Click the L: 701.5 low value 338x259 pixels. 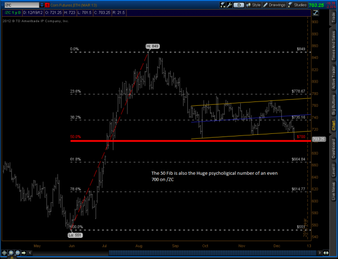pos(85,13)
